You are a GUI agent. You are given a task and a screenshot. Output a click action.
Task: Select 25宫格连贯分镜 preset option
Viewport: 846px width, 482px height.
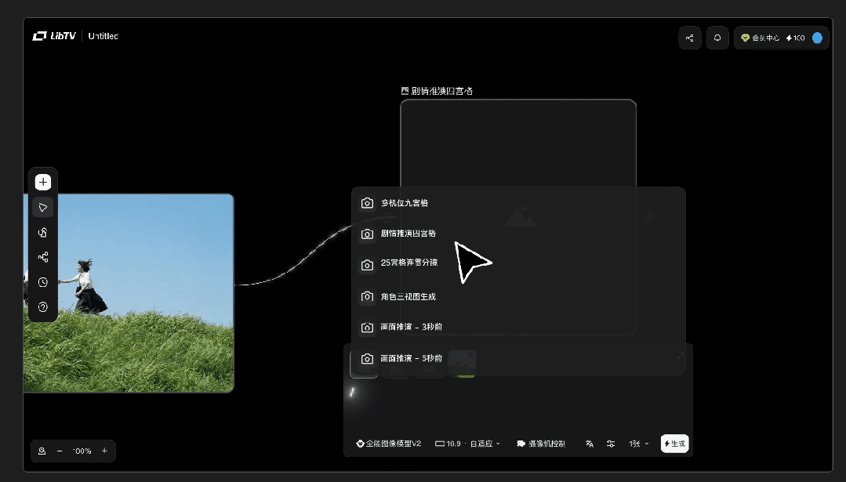[x=408, y=265]
